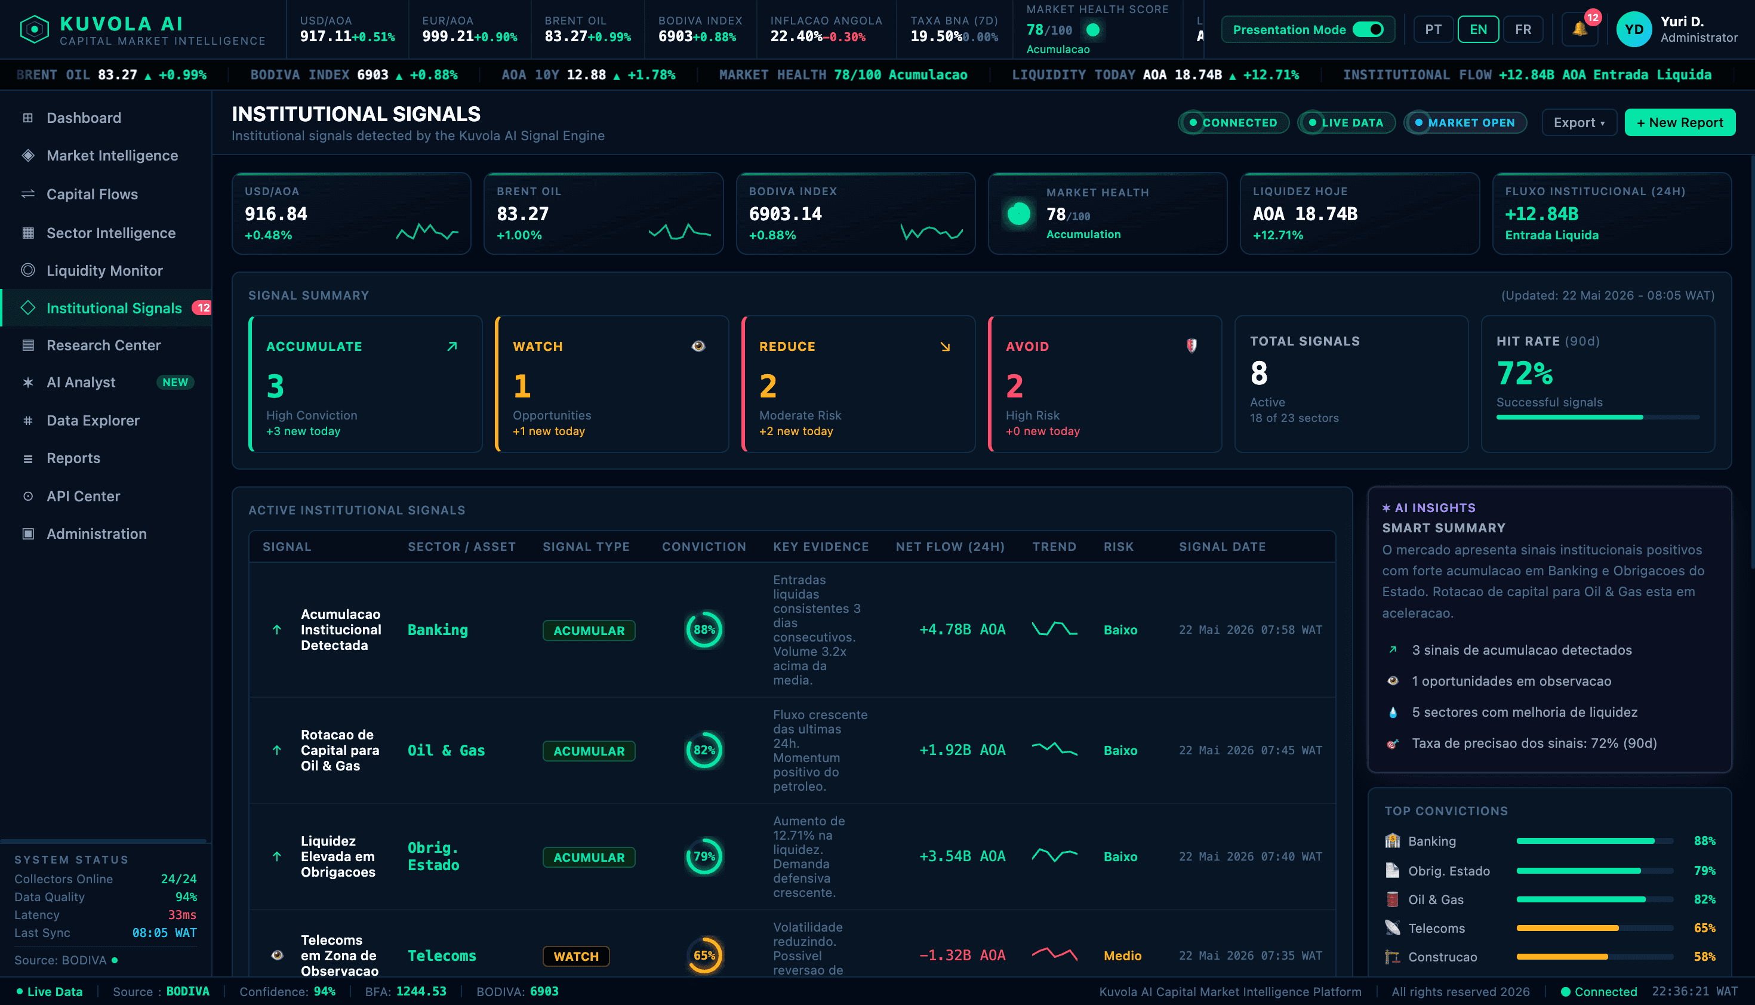Click the 'Obrig. Estado' sector cell
This screenshot has width=1755, height=1005.
click(x=433, y=856)
